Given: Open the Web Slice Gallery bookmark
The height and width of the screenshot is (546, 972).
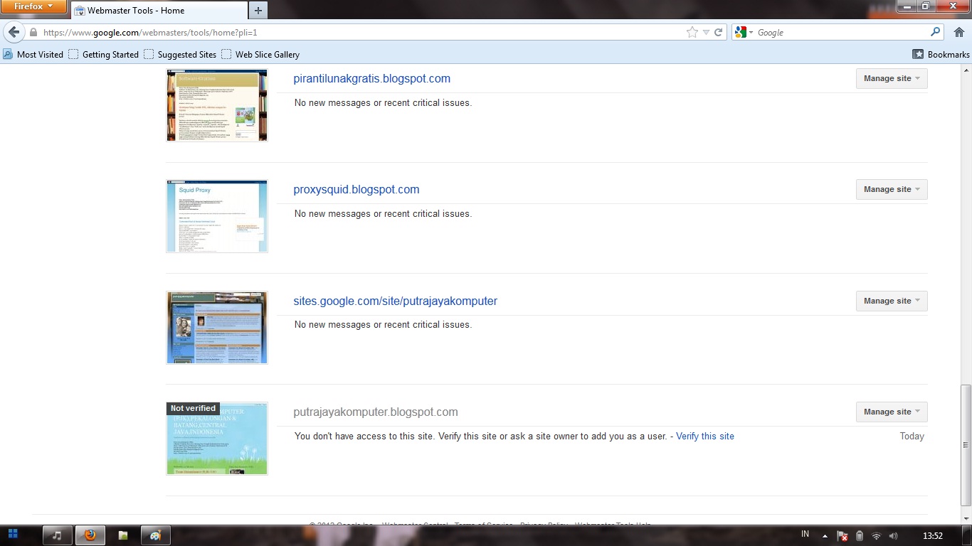Looking at the screenshot, I should 260,54.
